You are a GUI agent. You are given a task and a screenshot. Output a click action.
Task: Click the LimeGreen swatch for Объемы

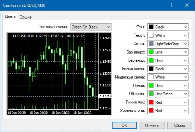[151, 94]
